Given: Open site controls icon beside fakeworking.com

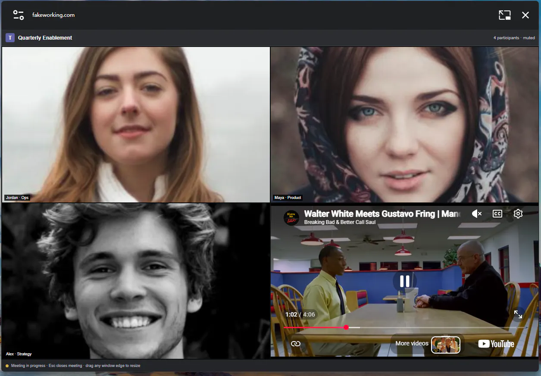Looking at the screenshot, I should coord(19,15).
